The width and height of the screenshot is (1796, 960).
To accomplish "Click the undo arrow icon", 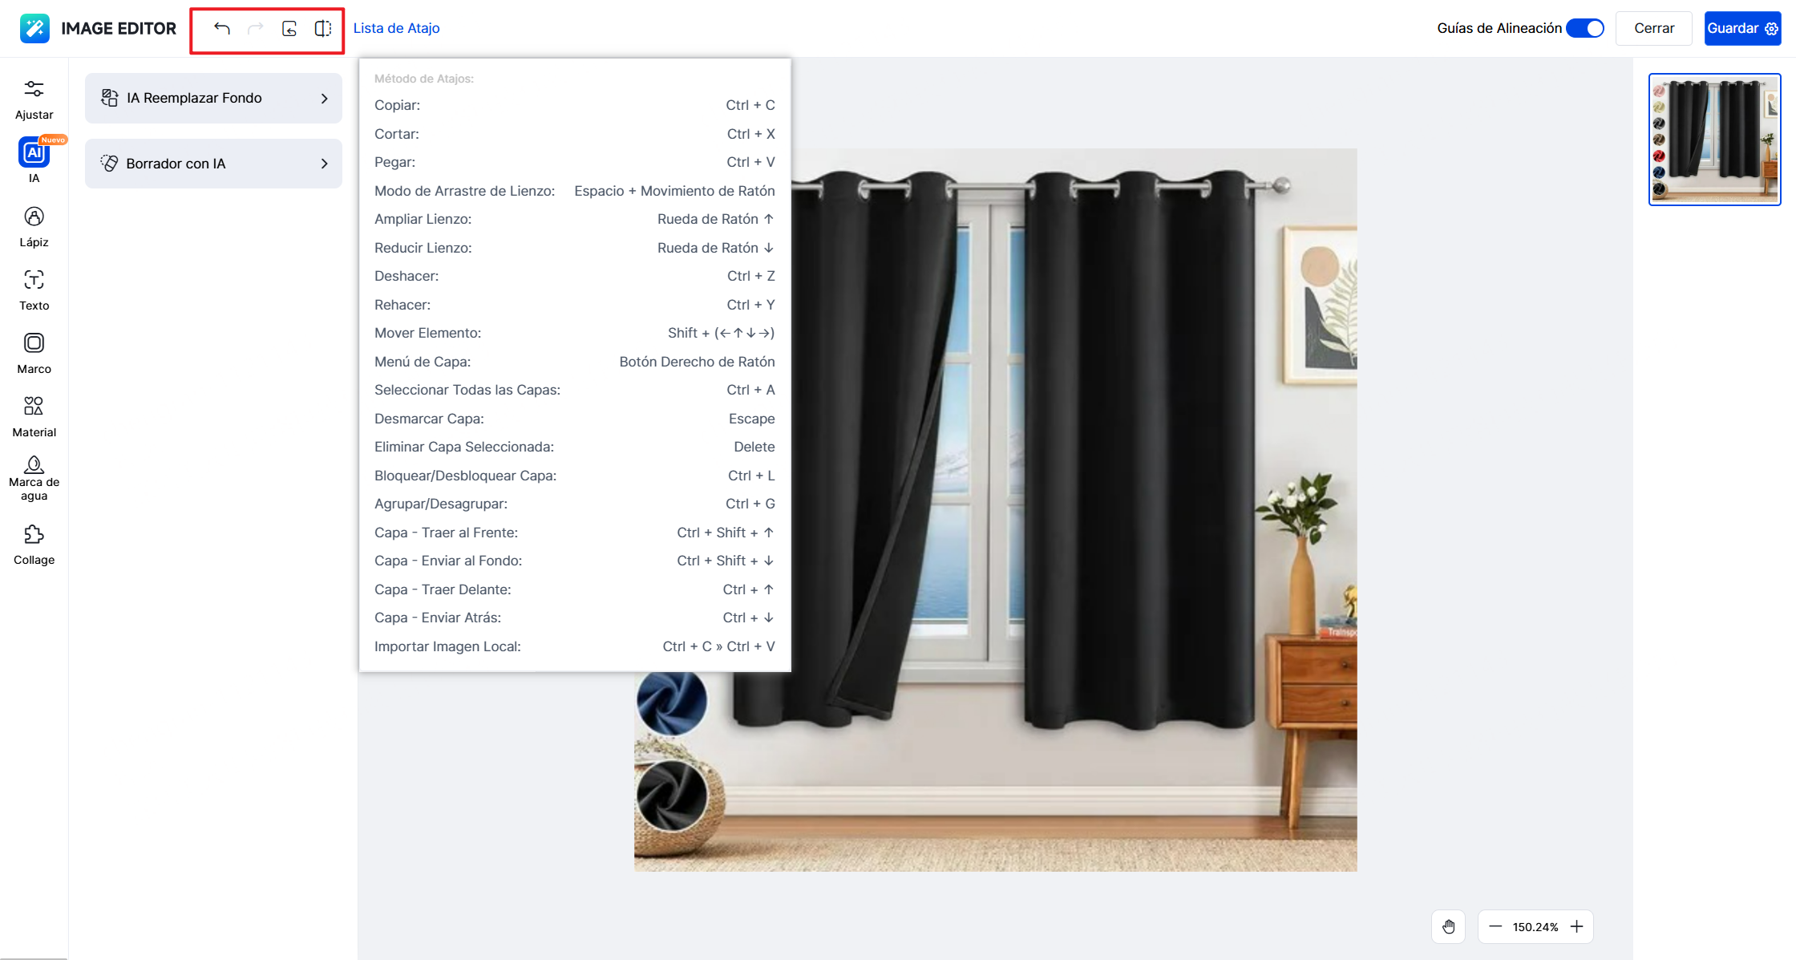I will 222,29.
